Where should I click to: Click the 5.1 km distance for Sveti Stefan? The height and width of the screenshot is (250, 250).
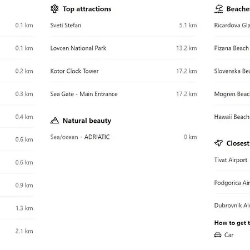click(x=188, y=25)
